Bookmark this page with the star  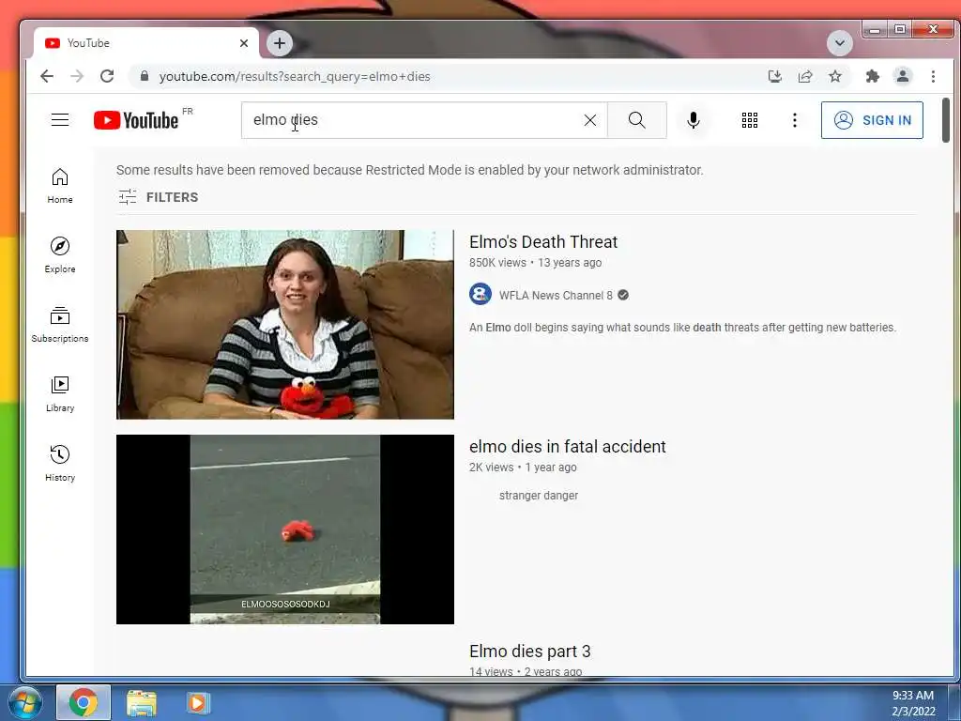point(834,76)
